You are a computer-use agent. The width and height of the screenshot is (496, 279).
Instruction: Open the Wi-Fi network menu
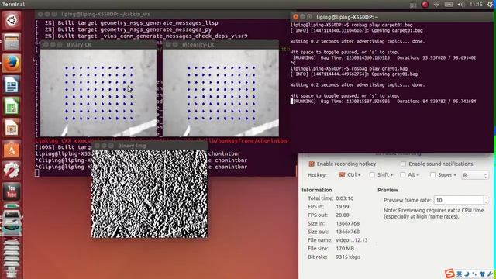(x=436, y=5)
